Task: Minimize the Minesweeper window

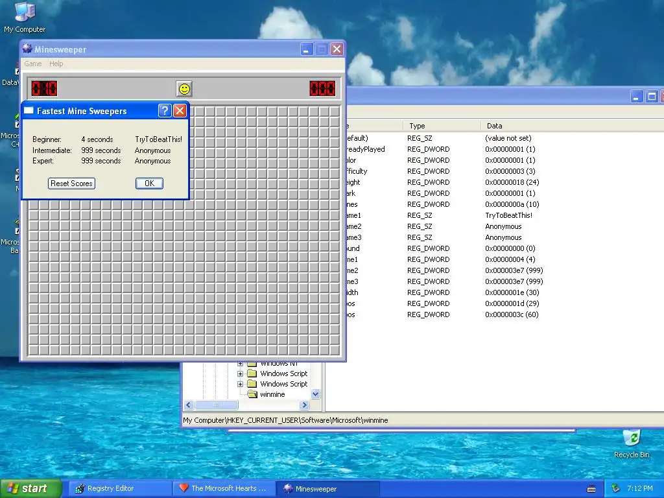Action: point(307,49)
